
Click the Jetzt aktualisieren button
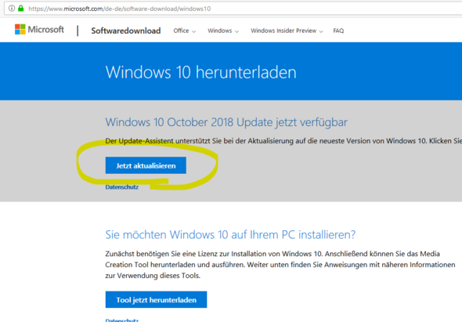(146, 165)
